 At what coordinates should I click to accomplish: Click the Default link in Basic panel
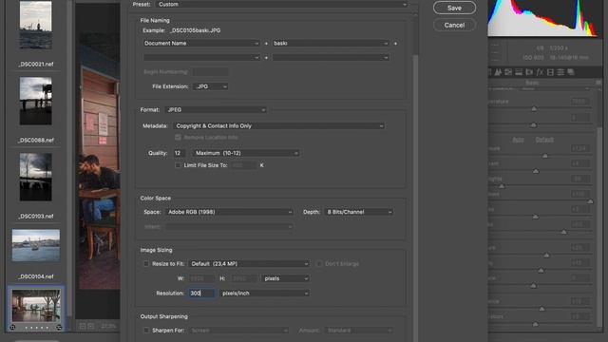click(x=544, y=140)
